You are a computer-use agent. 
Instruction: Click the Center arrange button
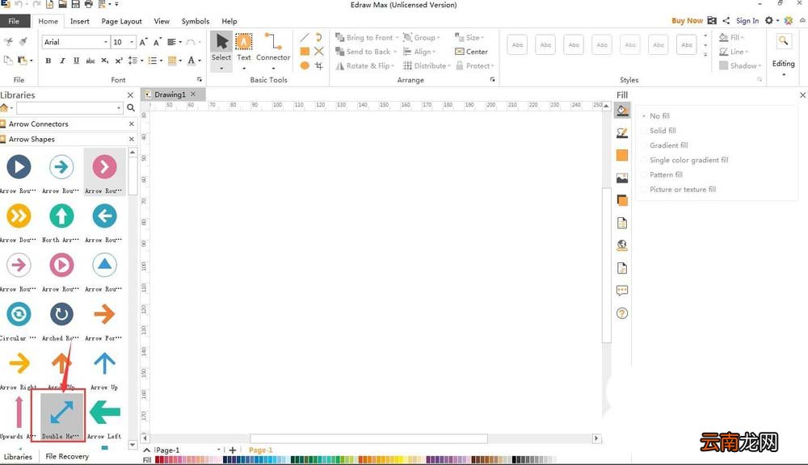pyautogui.click(x=471, y=52)
